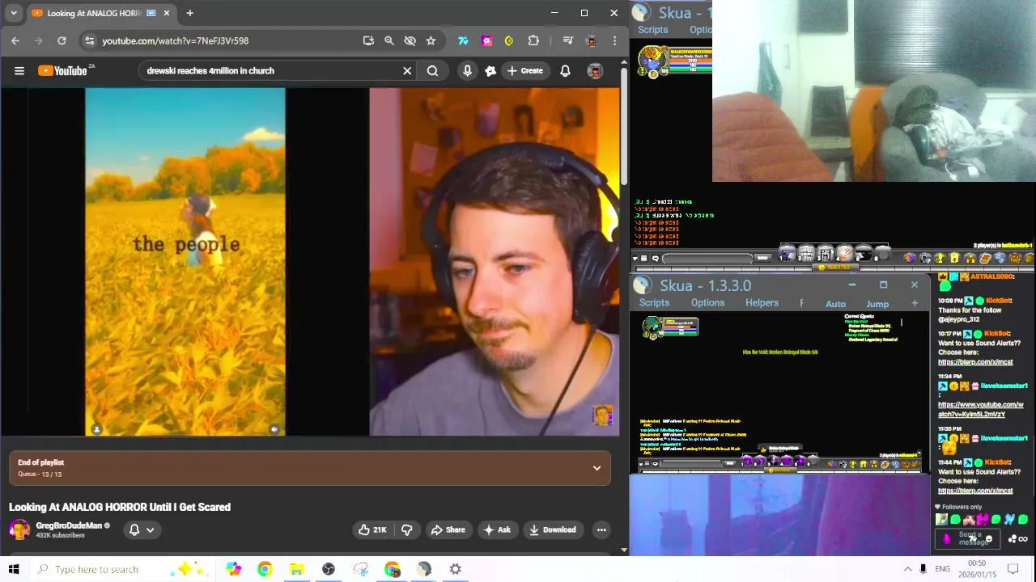Open the youtube.com link in chat
This screenshot has height=582, width=1036.
980,409
